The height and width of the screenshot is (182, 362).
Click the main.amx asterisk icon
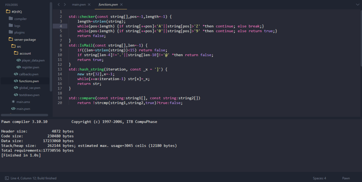pyautogui.click(x=13, y=102)
